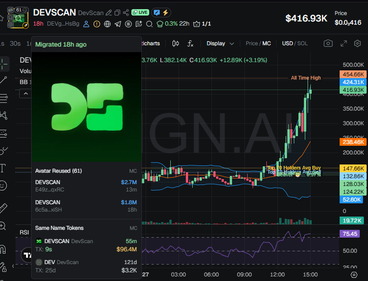This screenshot has width=368, height=281.
Task: Click the large DevScan logo image
Action: [87, 107]
